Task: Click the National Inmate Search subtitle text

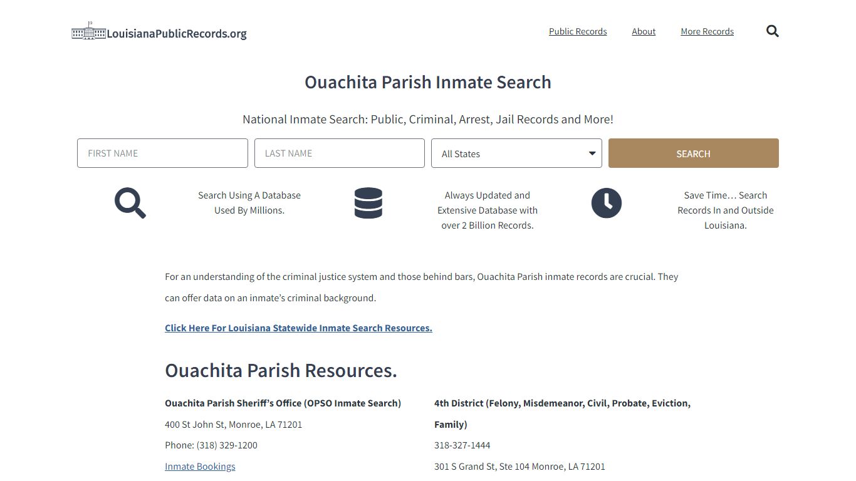Action: click(x=428, y=119)
